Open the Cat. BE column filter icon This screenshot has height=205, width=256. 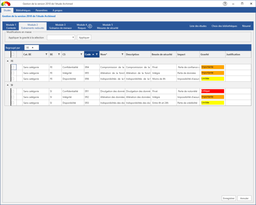click(x=46, y=54)
